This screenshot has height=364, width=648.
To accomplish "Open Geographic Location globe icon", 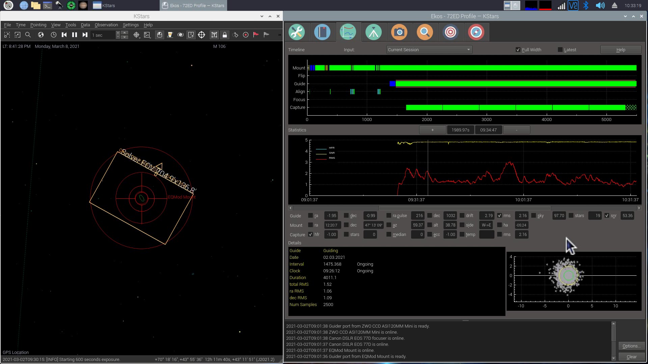I will point(41,35).
